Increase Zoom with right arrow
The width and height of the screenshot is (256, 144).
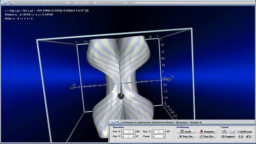(164, 136)
